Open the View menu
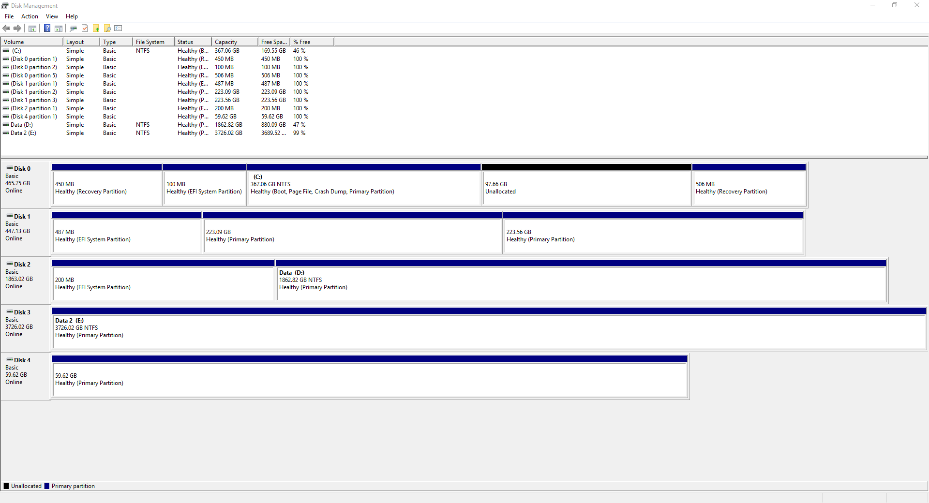Viewport: 929px width, 503px height. point(52,16)
